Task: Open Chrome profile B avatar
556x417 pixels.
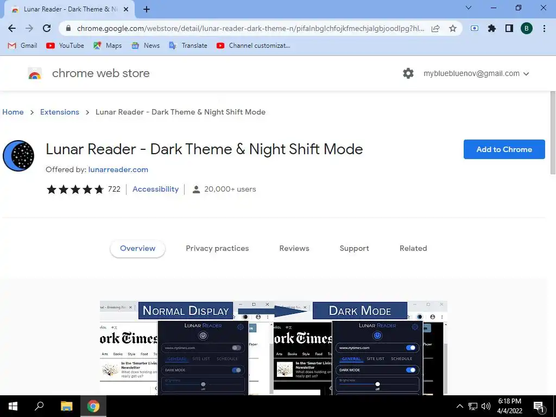Action: coord(527,28)
